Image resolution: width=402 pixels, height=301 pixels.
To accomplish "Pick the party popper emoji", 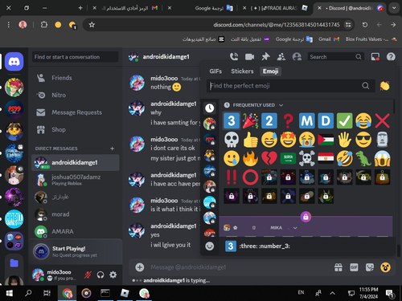I will click(250, 120).
